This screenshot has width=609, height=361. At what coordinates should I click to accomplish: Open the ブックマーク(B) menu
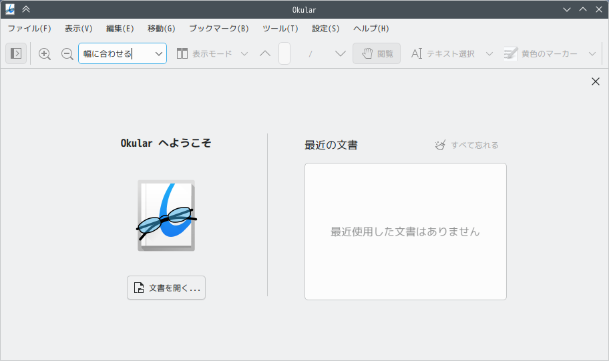219,29
